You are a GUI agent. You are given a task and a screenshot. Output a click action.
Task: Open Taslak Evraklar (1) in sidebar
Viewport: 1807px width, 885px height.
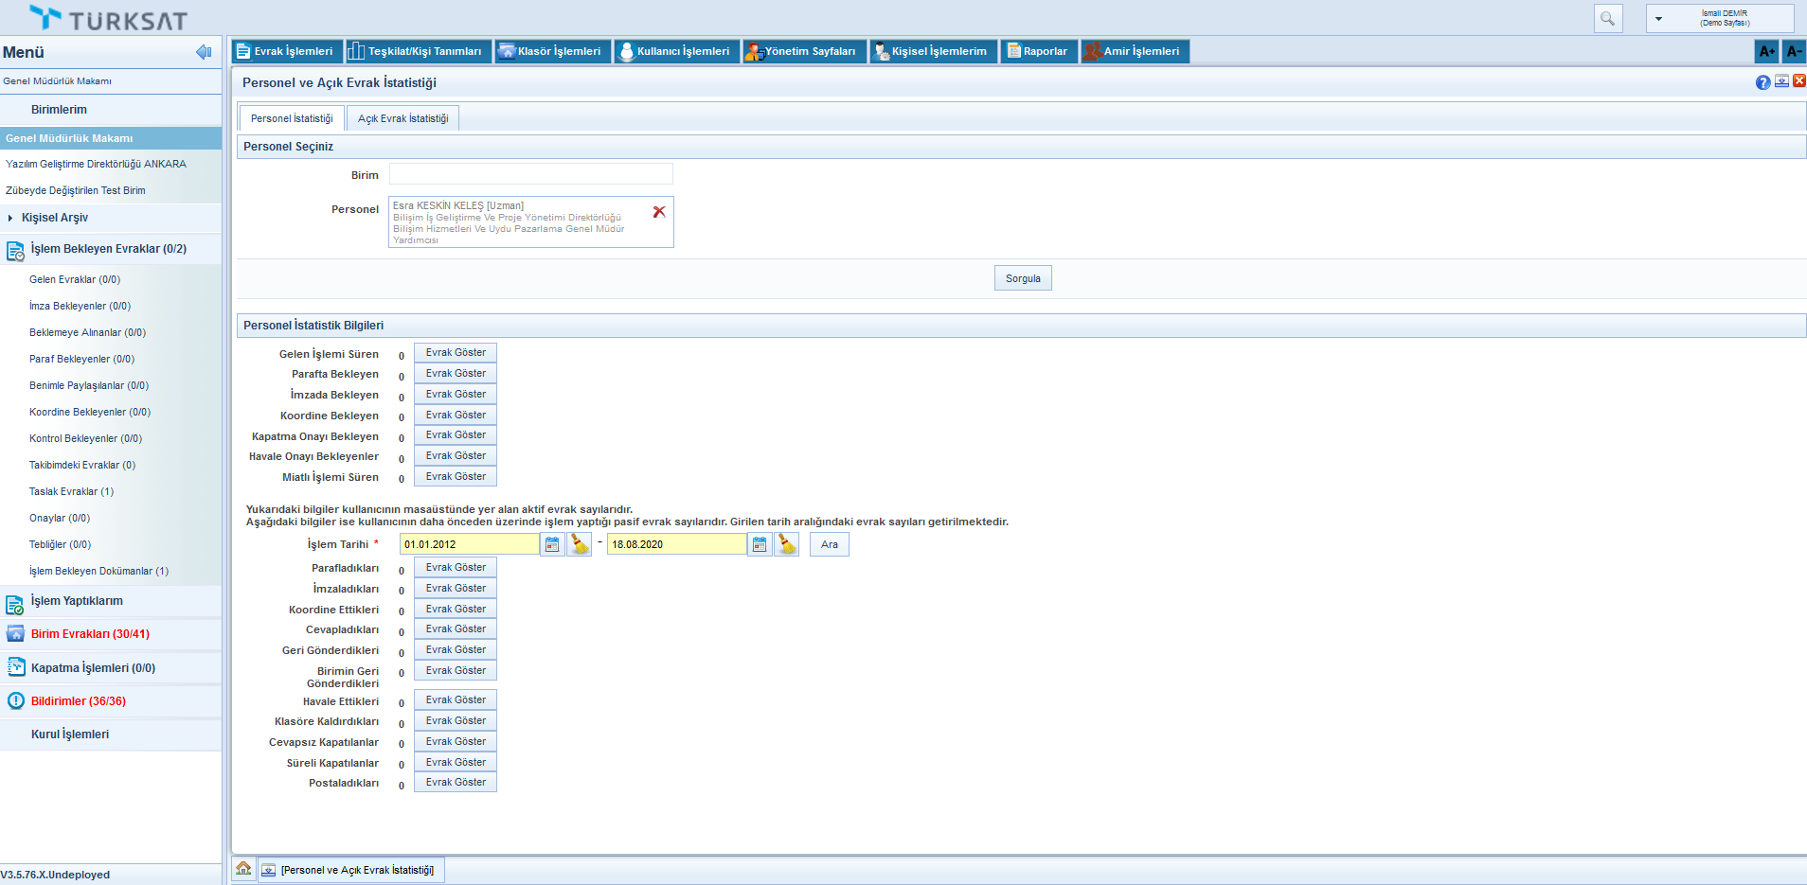[x=71, y=491]
